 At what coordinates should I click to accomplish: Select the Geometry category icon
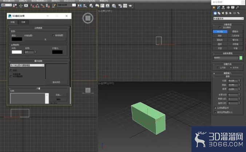[x=215, y=13]
